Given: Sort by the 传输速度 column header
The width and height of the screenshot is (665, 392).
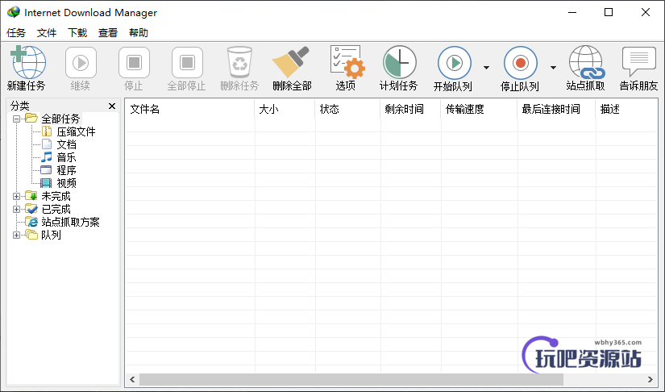Looking at the screenshot, I should [479, 110].
